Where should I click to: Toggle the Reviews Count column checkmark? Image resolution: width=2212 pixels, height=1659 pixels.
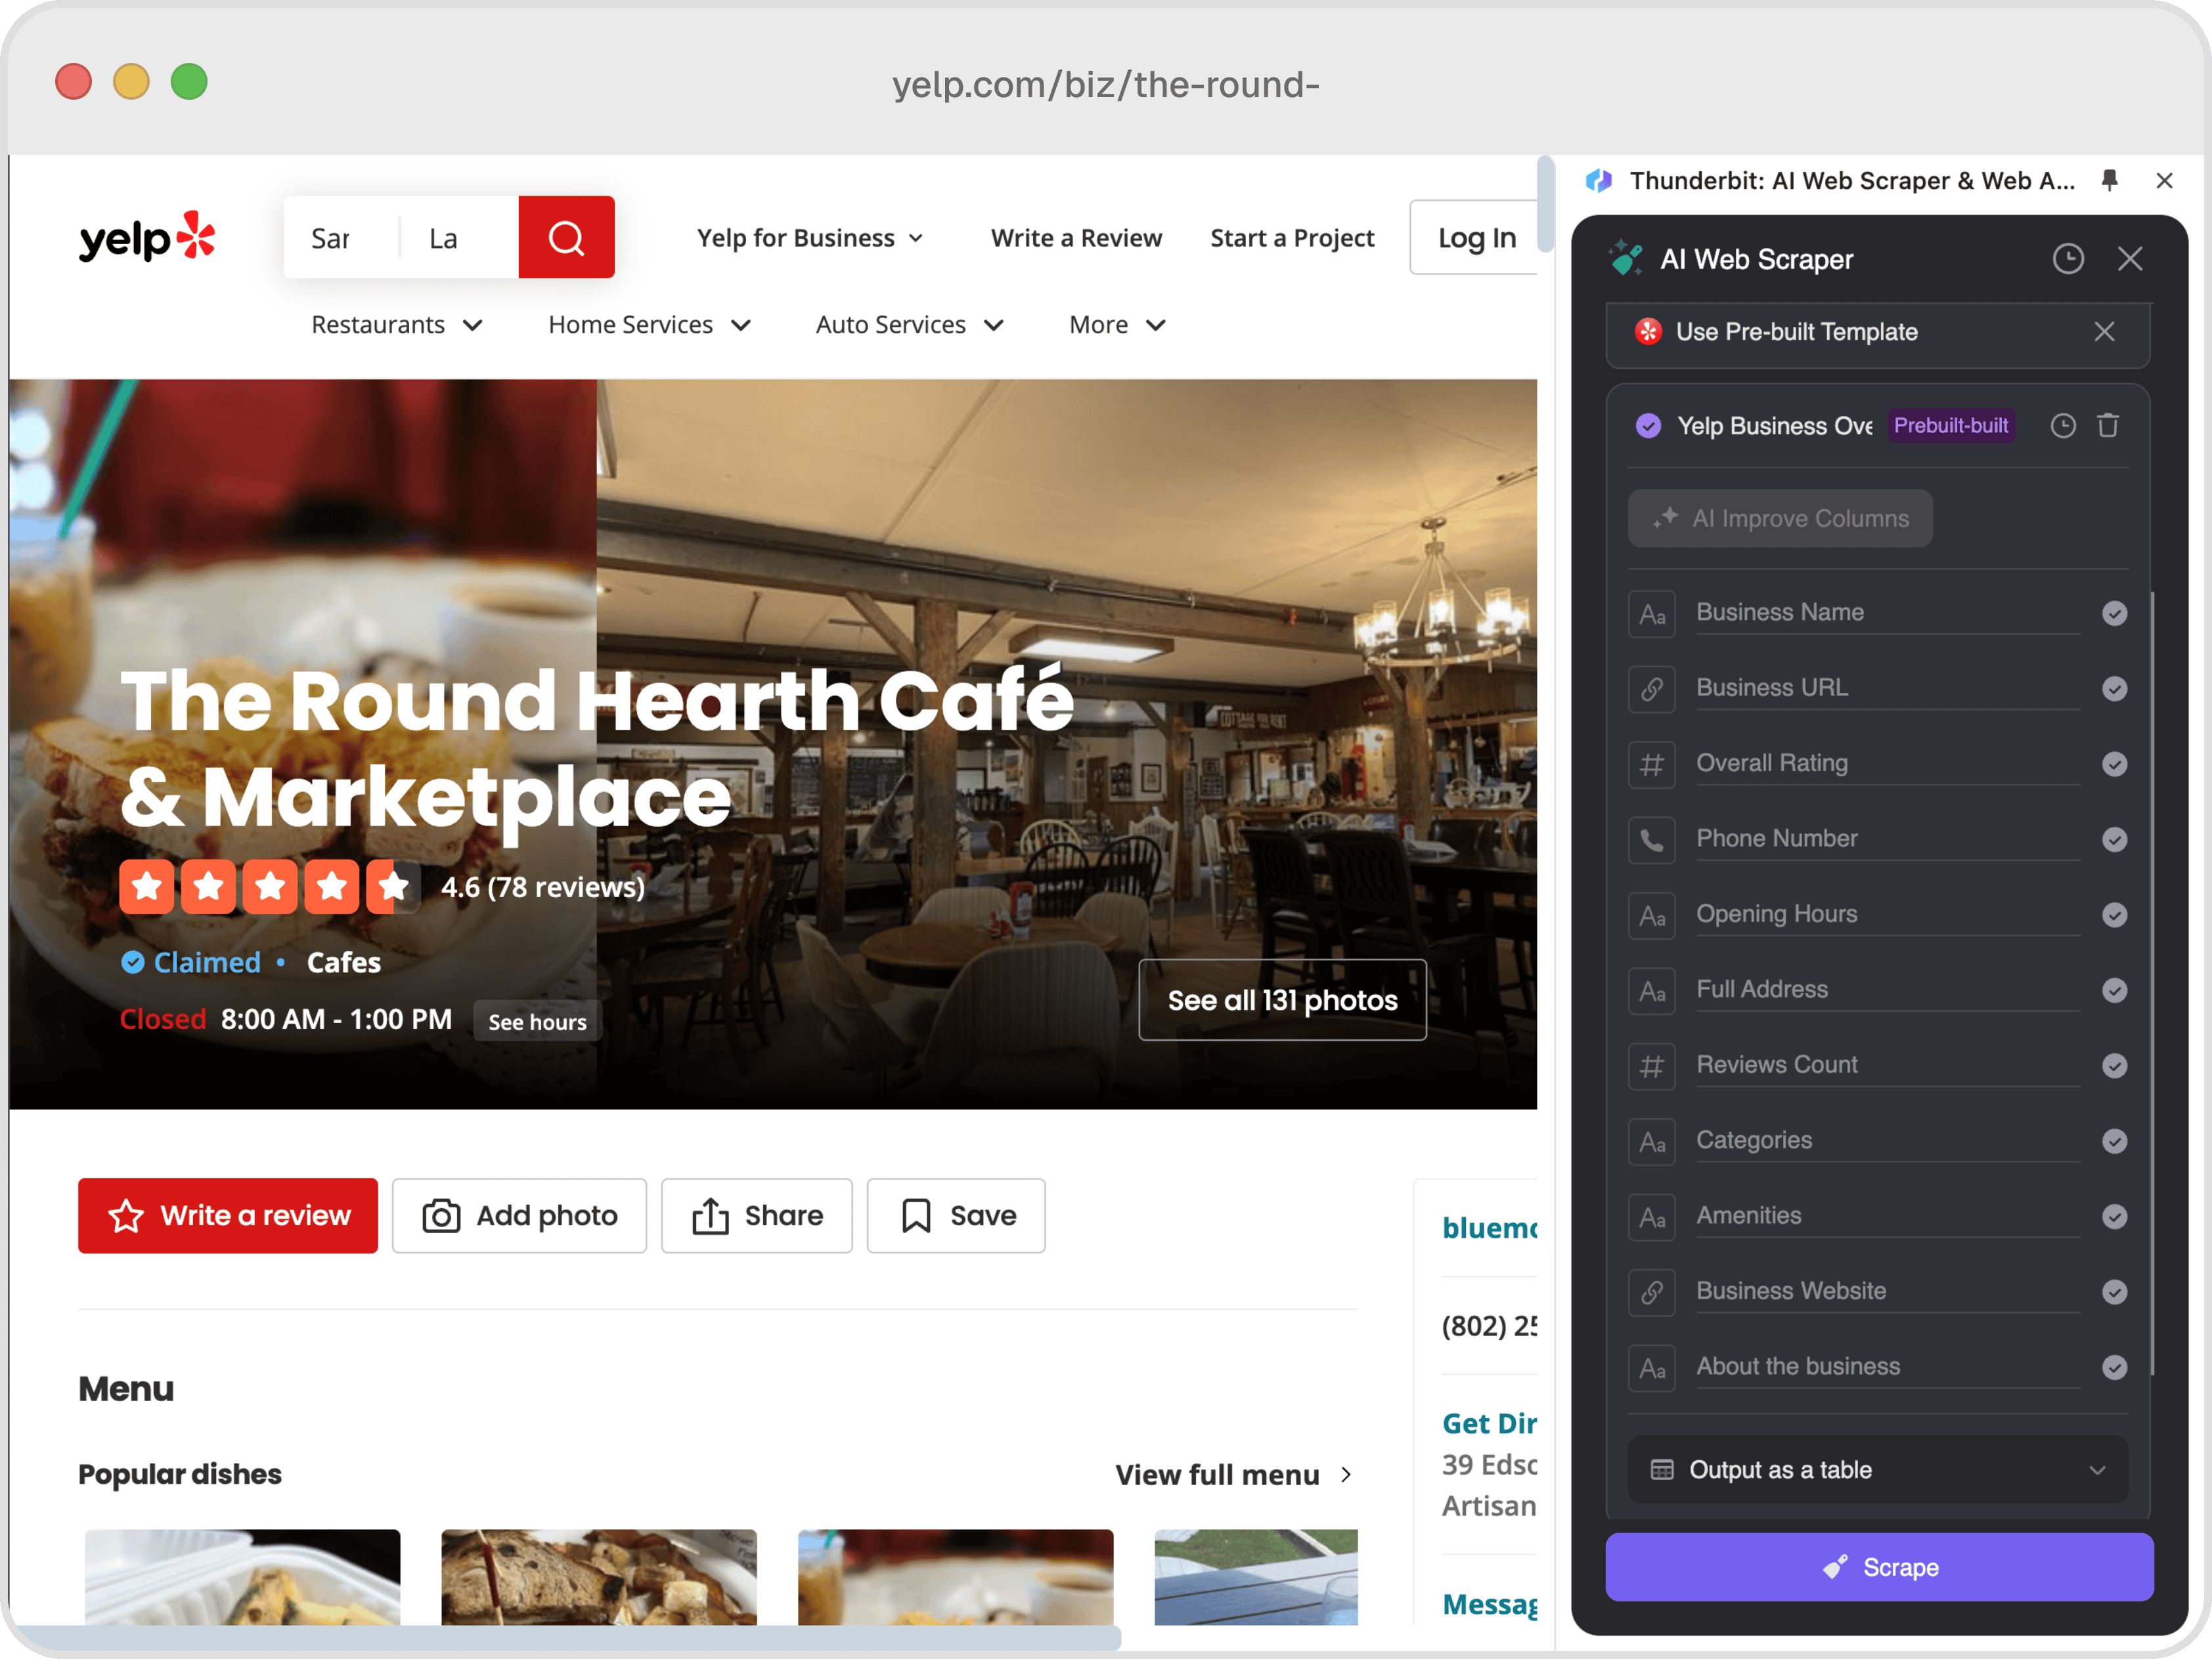tap(2114, 1066)
